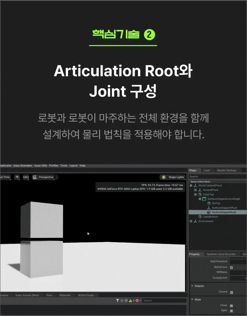This screenshot has width=247, height=316.
Task: Collapse the Outputs section
Action: [x=192, y=286]
